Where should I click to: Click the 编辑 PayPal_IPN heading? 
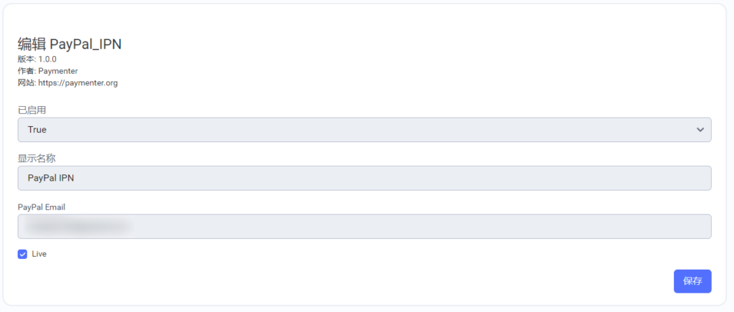[x=70, y=44]
